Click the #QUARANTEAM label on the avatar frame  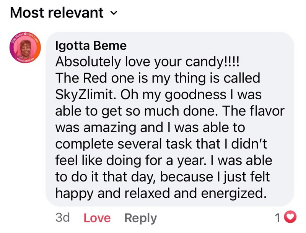coord(25,60)
